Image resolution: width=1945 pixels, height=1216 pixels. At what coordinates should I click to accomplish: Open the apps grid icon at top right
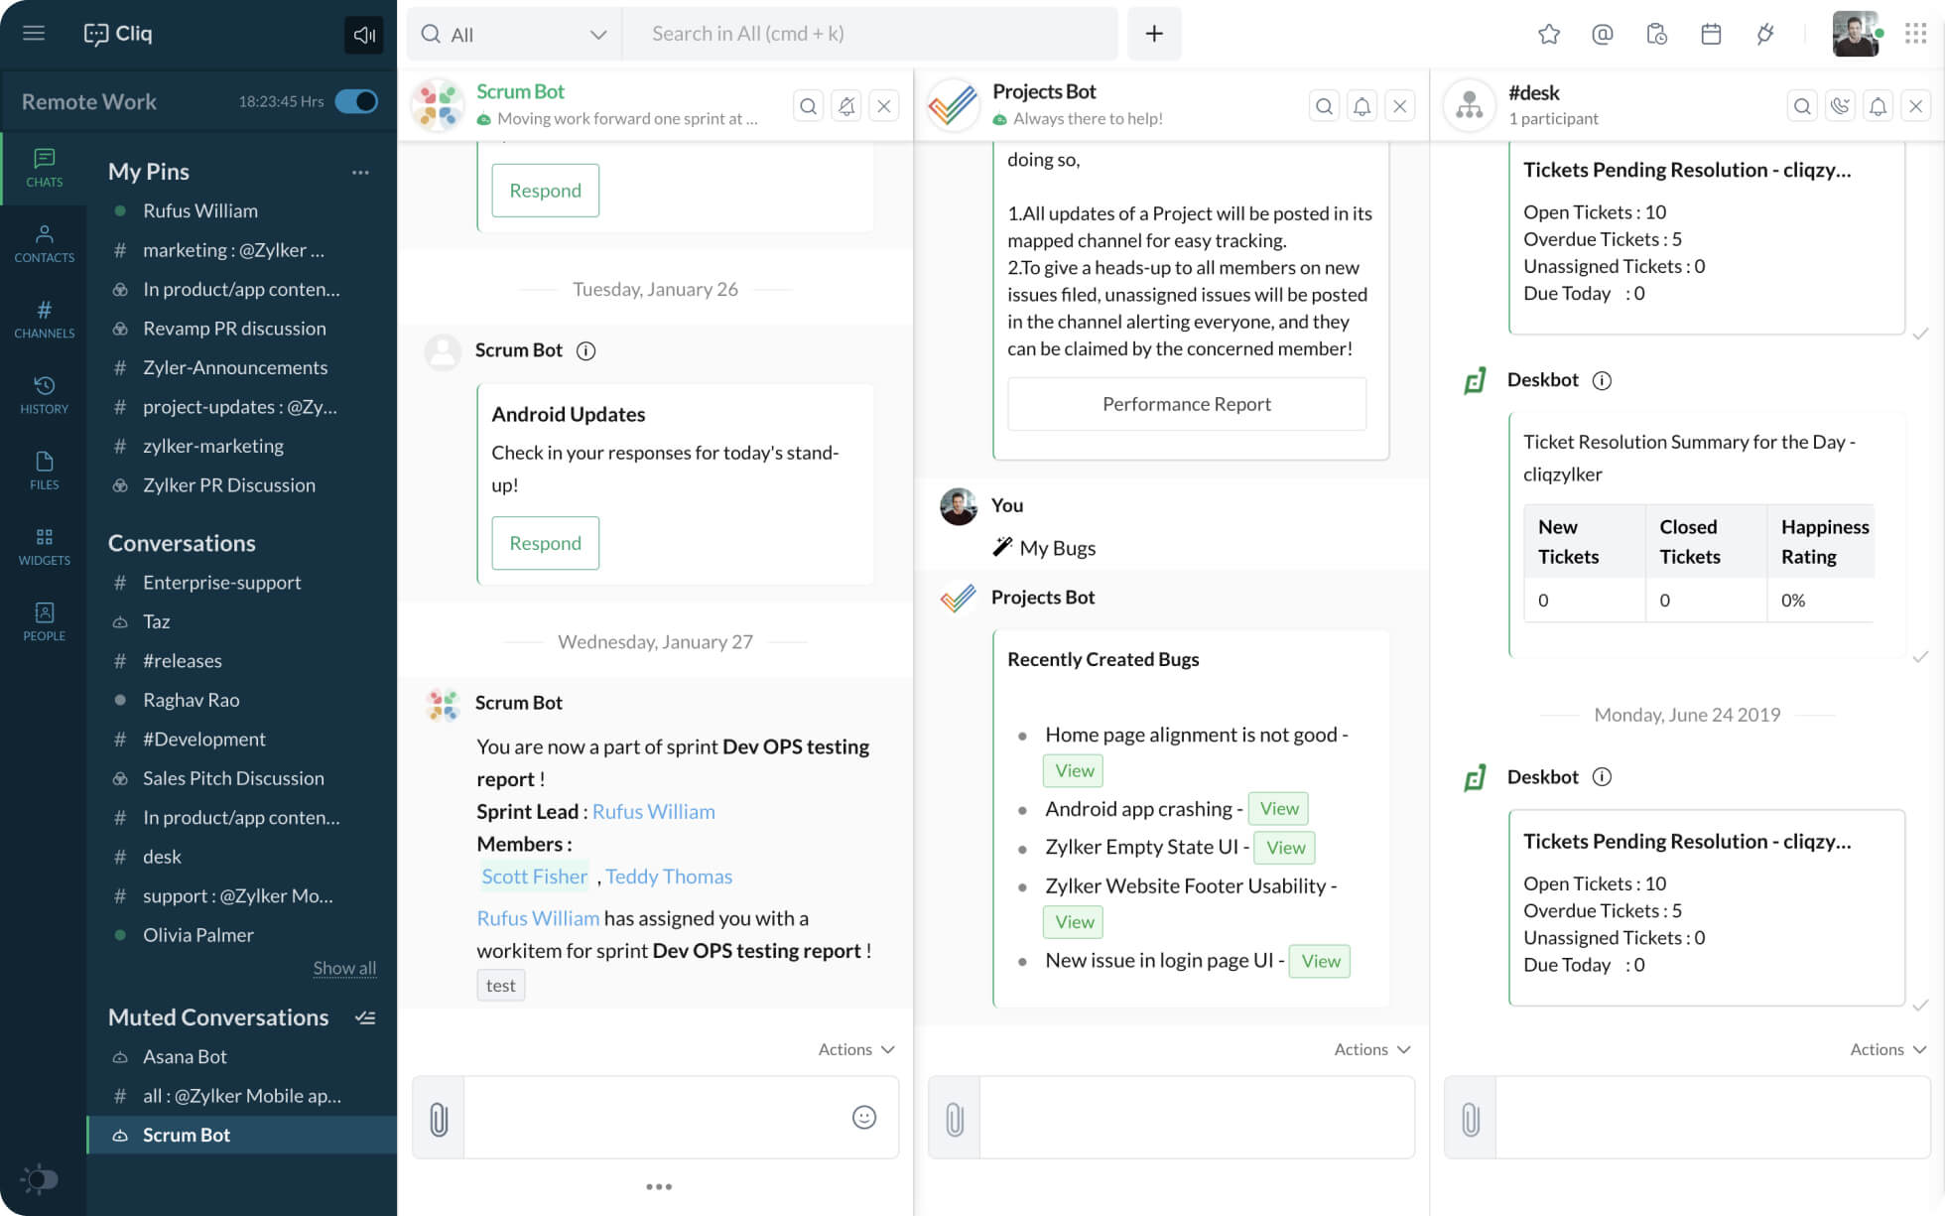point(1916,34)
